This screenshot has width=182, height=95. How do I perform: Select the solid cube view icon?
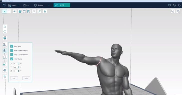[x=20, y=11]
